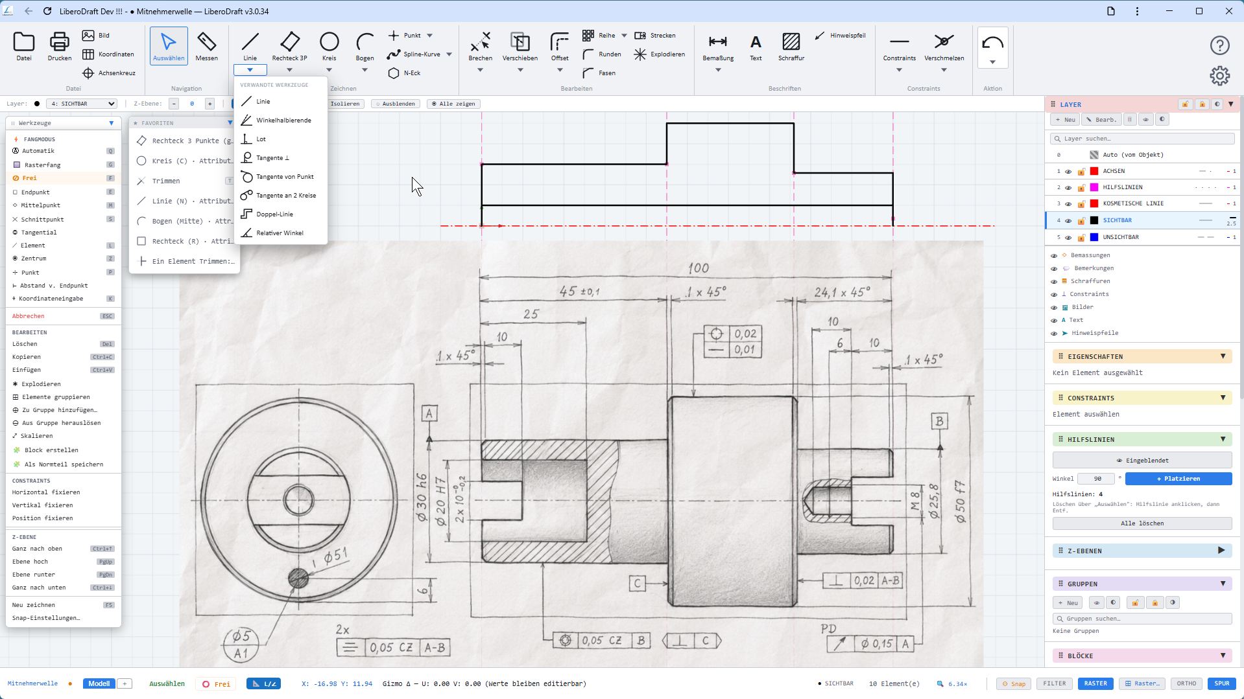The width and height of the screenshot is (1244, 699).
Task: Select Tangente an 2 Kreise entry
Action: click(280, 196)
